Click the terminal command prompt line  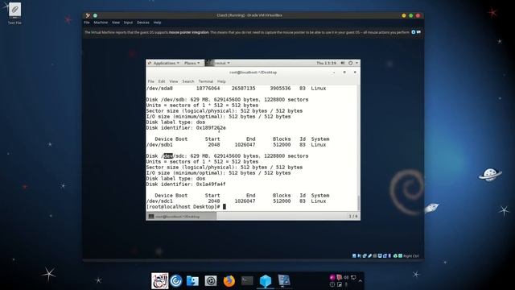(x=186, y=206)
